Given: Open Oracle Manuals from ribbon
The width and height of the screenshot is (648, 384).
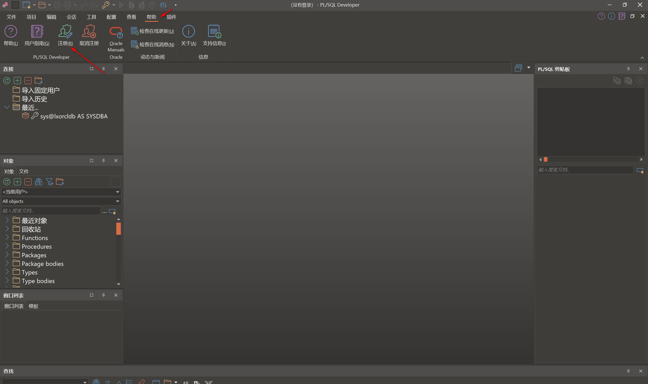Looking at the screenshot, I should pos(116,33).
